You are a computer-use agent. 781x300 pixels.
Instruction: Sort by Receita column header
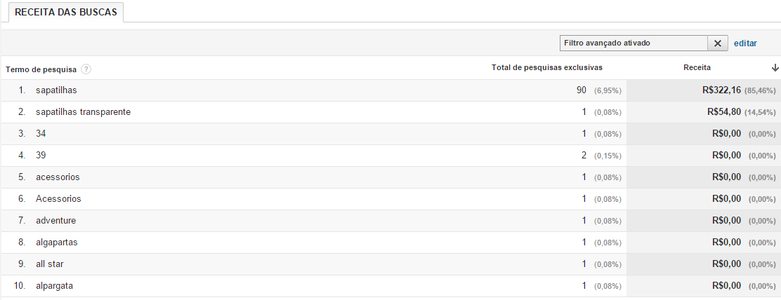click(x=697, y=68)
